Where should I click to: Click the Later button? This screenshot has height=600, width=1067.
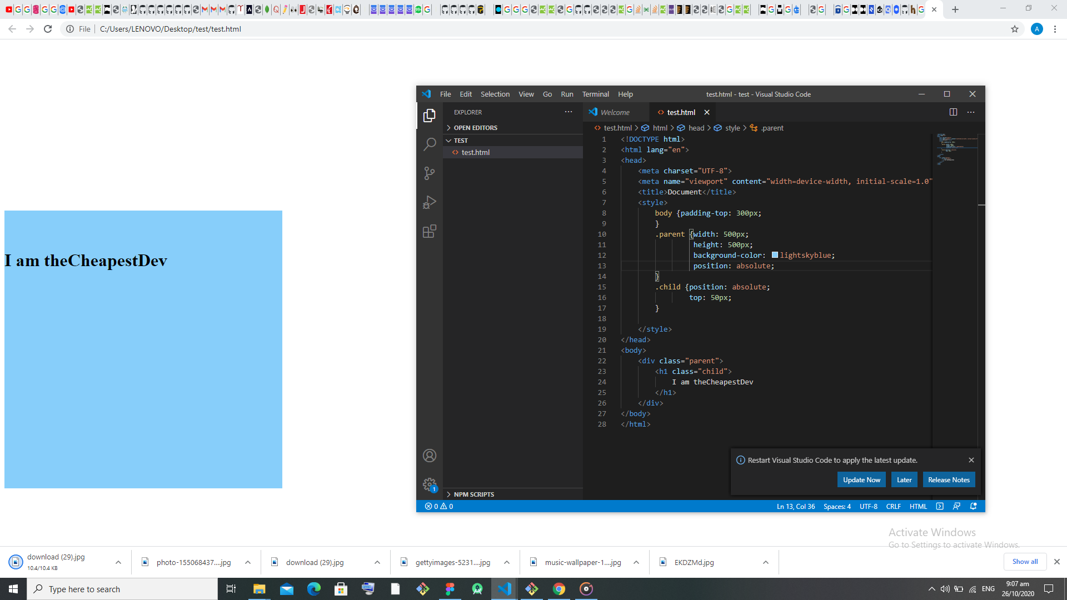pos(904,480)
